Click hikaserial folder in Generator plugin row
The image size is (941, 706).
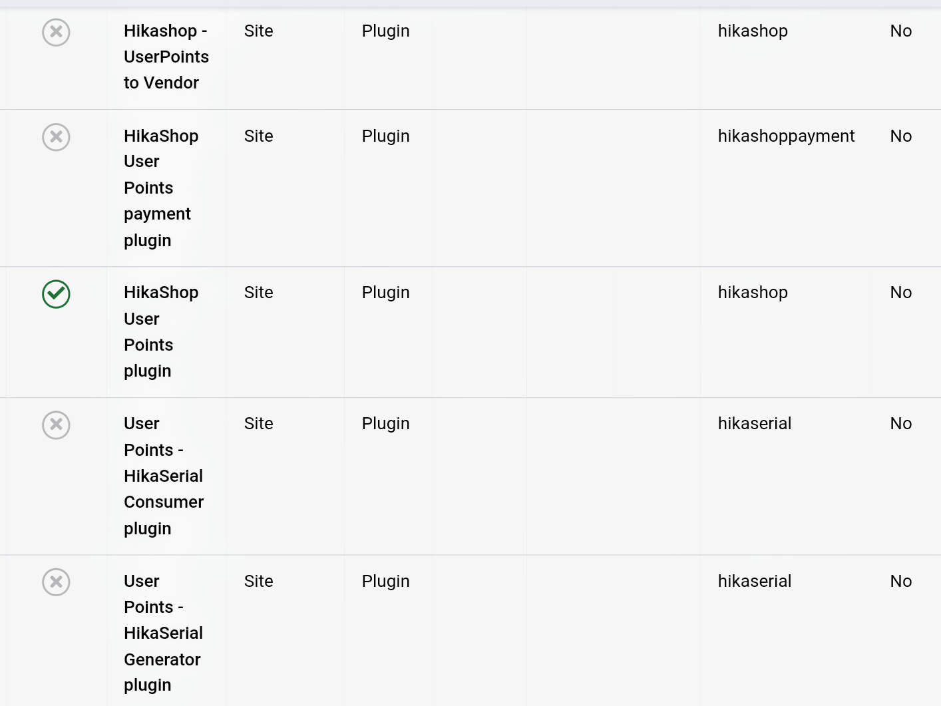point(754,582)
